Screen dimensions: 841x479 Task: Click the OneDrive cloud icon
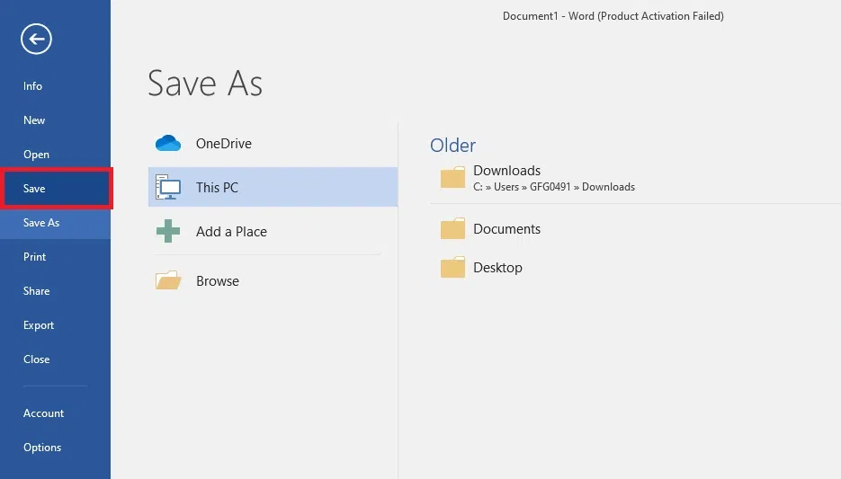pos(168,143)
